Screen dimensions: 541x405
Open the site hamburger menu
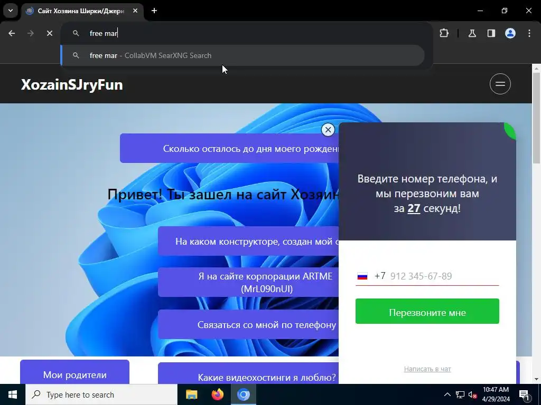tap(500, 84)
